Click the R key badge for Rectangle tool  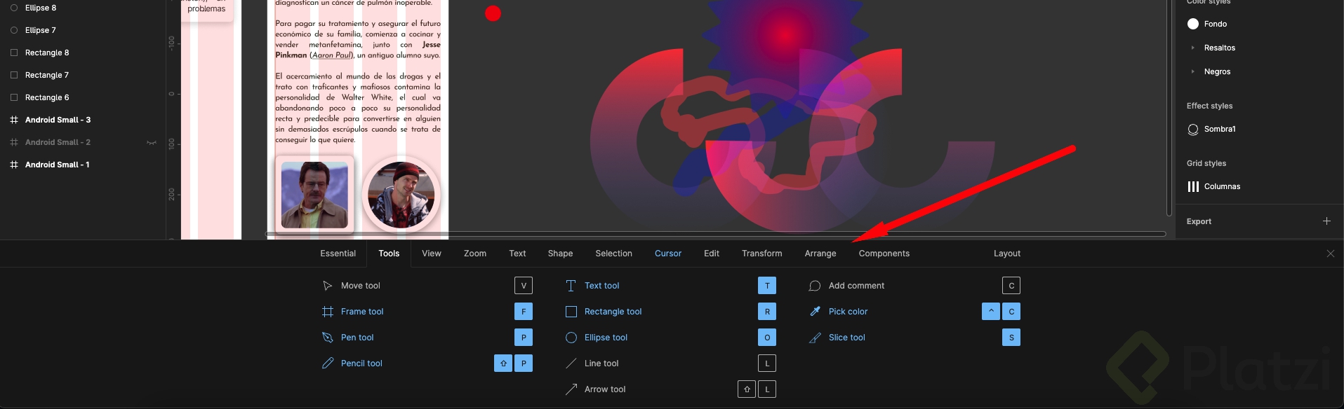click(x=767, y=312)
